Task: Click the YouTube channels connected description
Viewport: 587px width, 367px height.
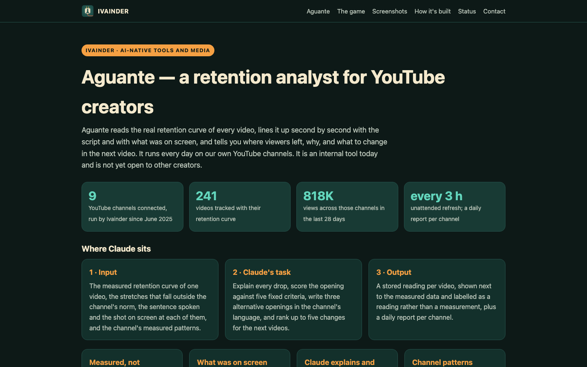Action: coord(130,213)
